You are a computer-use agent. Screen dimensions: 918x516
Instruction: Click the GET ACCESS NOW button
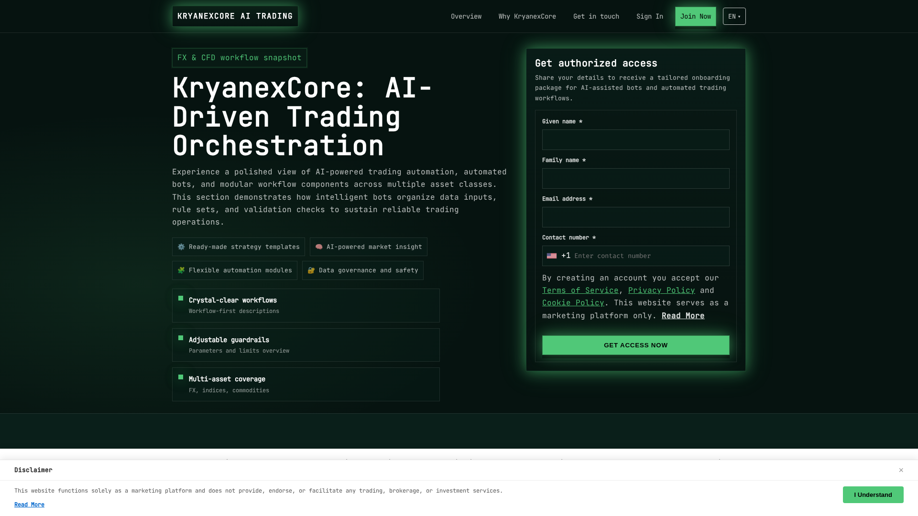click(635, 345)
